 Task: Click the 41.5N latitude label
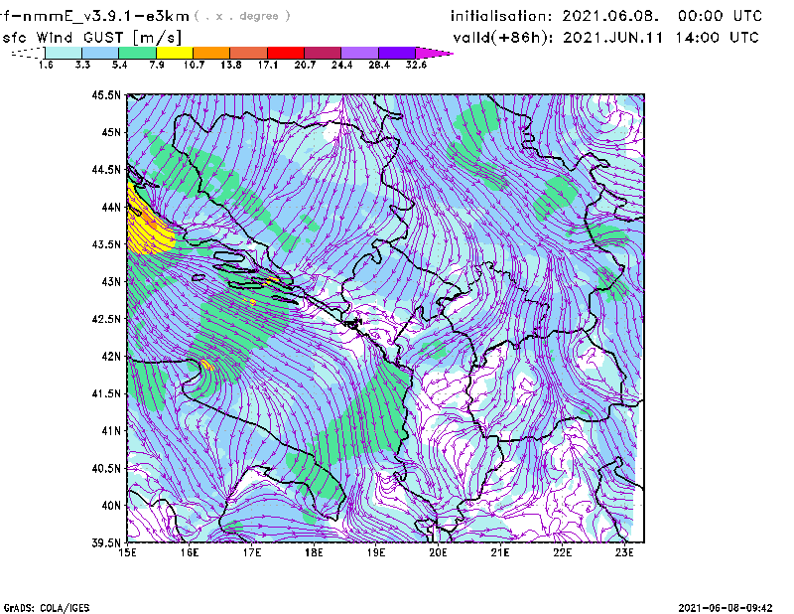pyautogui.click(x=106, y=393)
